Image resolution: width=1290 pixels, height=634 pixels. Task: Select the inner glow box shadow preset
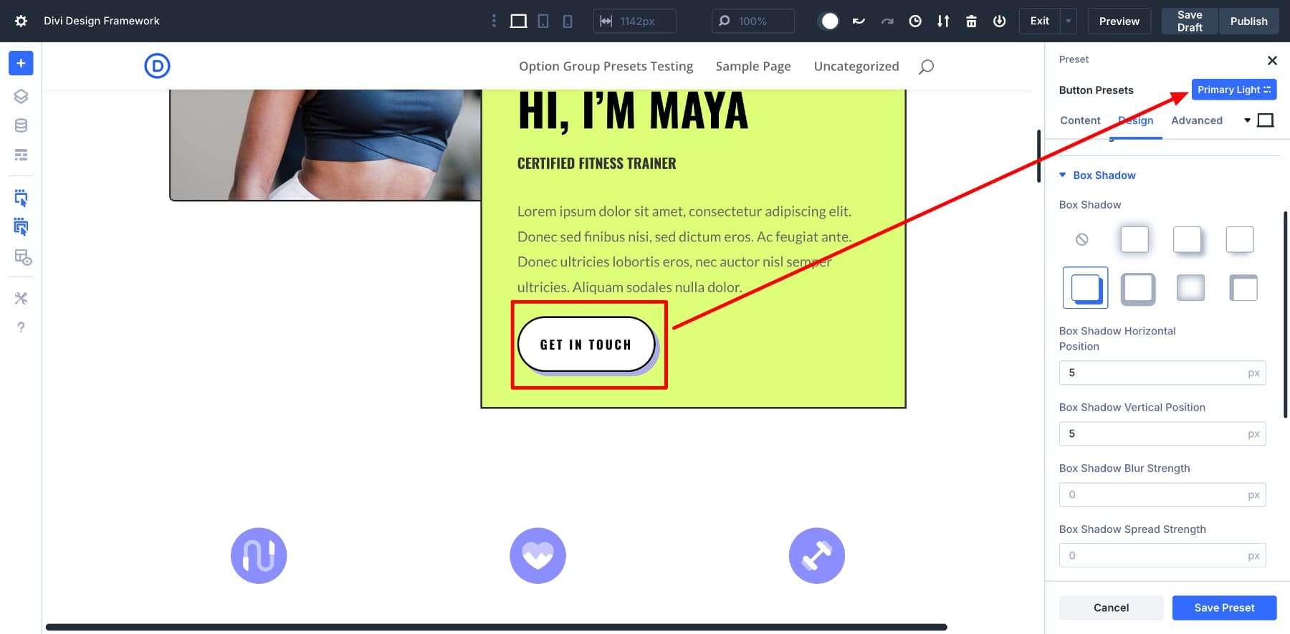pos(1190,288)
